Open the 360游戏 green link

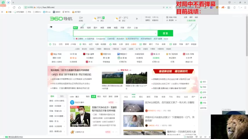click(156, 58)
